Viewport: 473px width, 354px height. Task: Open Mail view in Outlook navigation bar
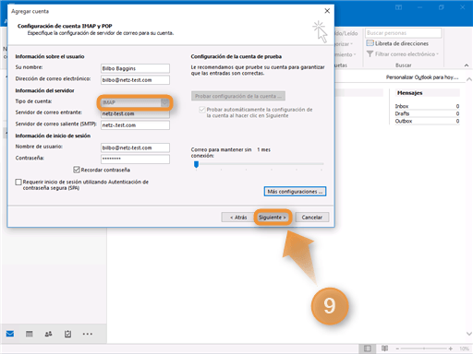click(x=10, y=334)
